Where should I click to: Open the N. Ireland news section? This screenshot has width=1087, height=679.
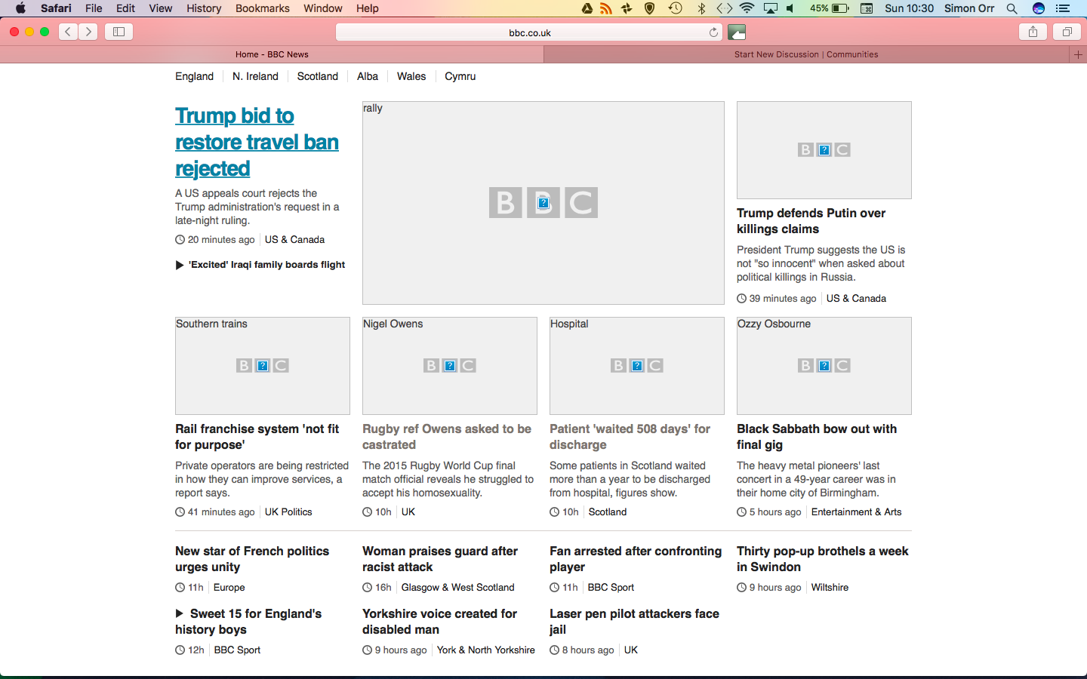coord(255,76)
